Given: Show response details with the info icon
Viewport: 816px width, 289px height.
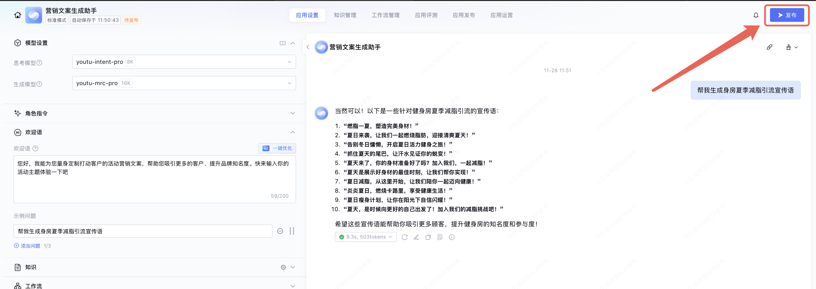Looking at the screenshot, I should (x=452, y=237).
